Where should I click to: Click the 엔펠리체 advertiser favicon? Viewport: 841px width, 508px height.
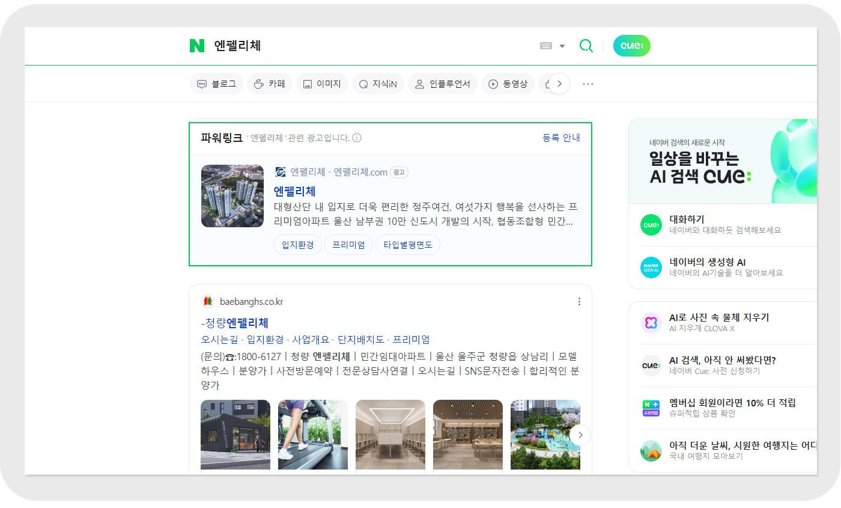coord(281,172)
